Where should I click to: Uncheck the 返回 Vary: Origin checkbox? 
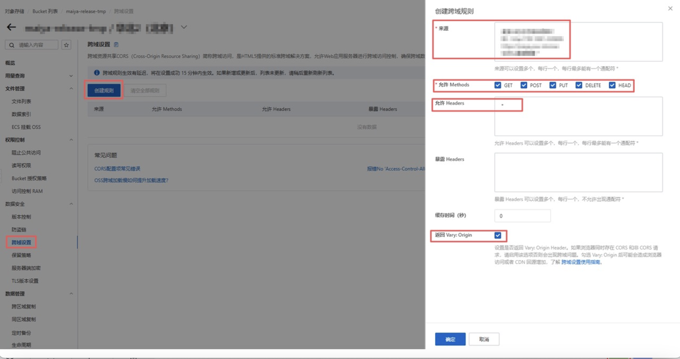coord(498,235)
